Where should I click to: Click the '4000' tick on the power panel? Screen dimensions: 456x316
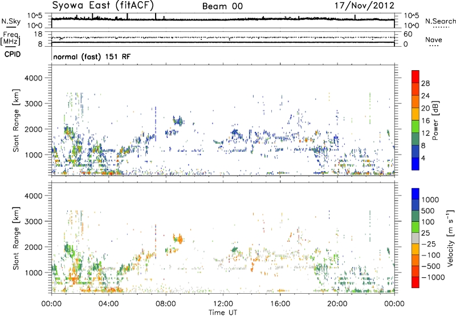point(34,78)
